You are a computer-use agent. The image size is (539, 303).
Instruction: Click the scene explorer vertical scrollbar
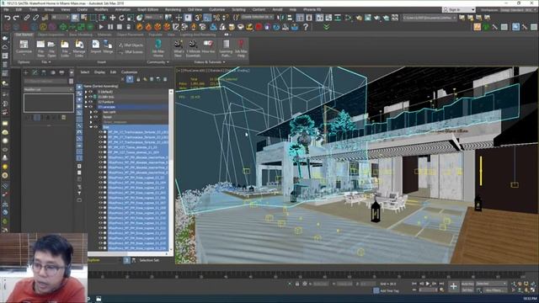pos(171,170)
